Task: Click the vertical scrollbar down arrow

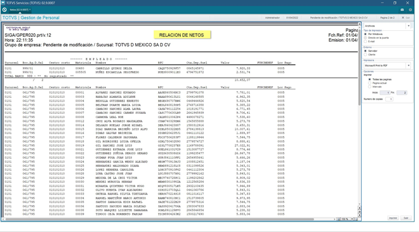Action: (359, 204)
